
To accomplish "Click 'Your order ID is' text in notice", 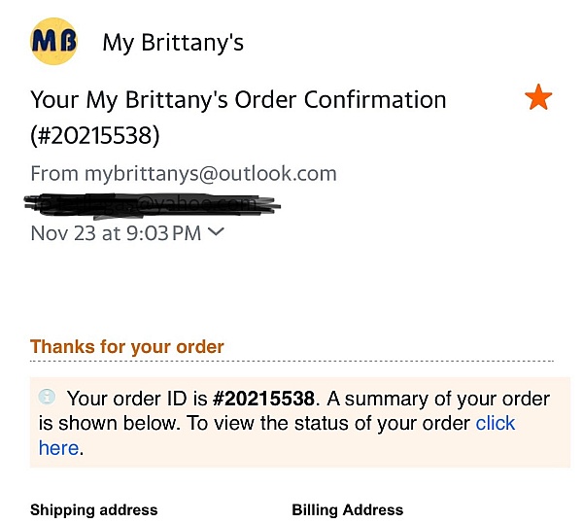I will (x=137, y=400).
